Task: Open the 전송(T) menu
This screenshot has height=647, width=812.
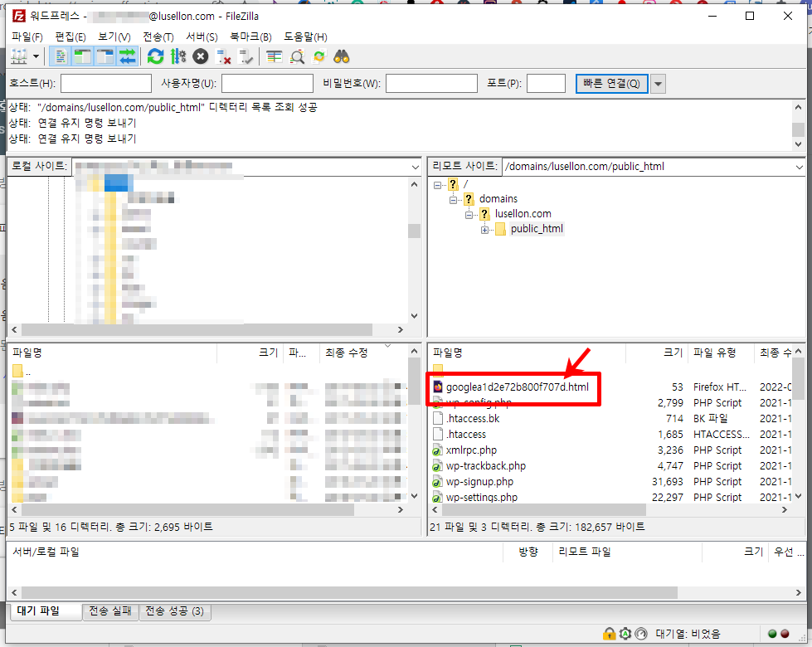Action: click(x=158, y=36)
